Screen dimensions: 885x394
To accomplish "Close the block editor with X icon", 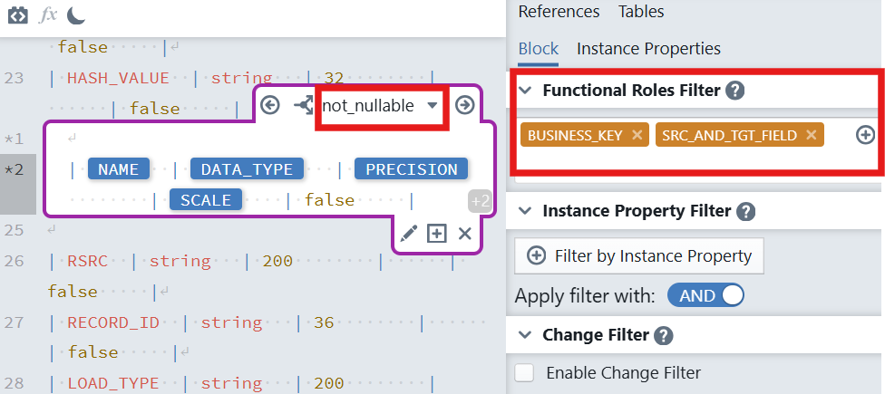I will pyautogui.click(x=465, y=234).
